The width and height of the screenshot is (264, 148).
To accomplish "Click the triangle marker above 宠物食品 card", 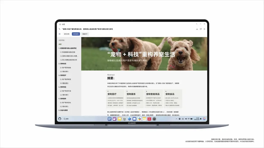I will pos(166,91).
